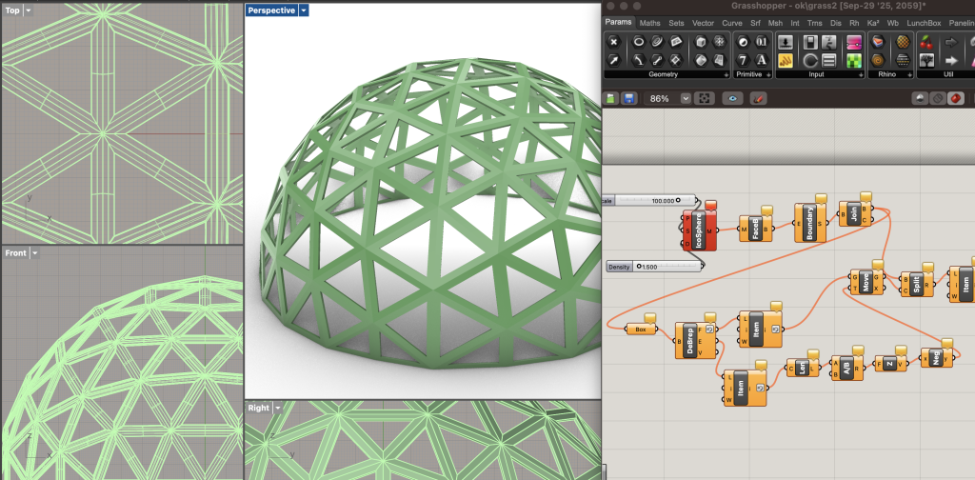This screenshot has width=975, height=480.
Task: Click the Text parameter 'A' icon
Action: (762, 60)
